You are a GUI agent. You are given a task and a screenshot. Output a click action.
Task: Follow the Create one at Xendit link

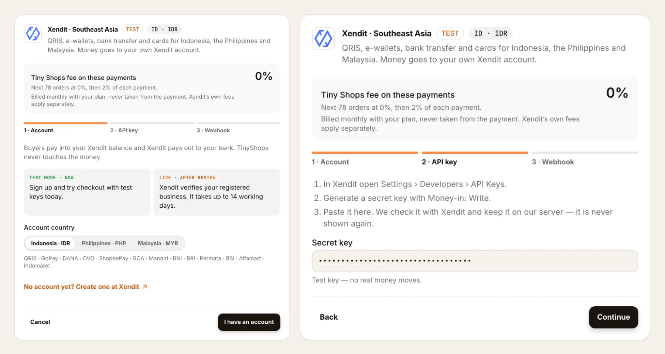86,287
